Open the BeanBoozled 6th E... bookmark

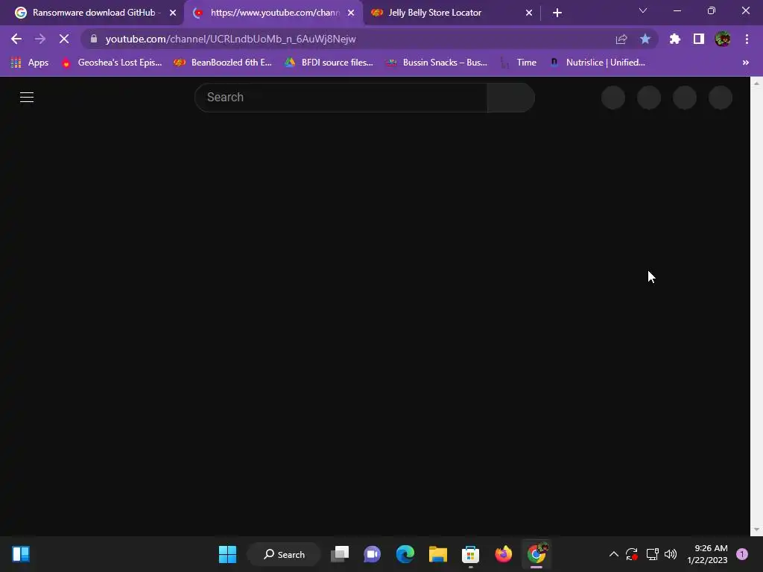click(x=223, y=63)
